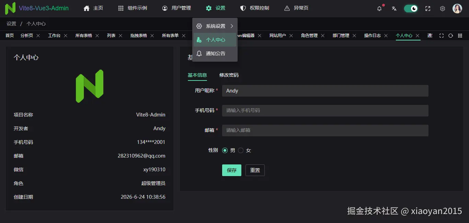Open the settings gear in header
469x223 pixels.
443,9
